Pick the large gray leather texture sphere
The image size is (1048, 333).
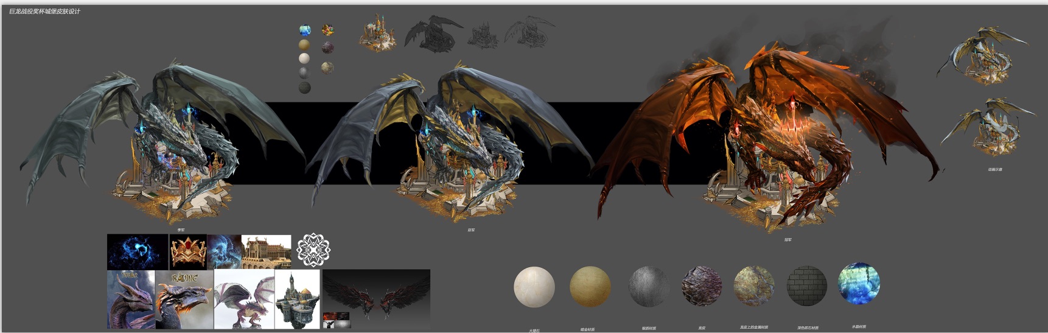click(649, 287)
